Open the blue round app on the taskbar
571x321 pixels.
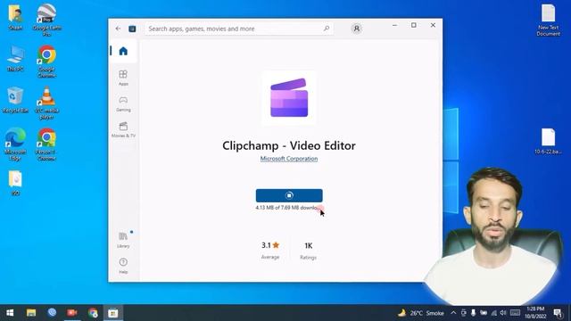52,313
